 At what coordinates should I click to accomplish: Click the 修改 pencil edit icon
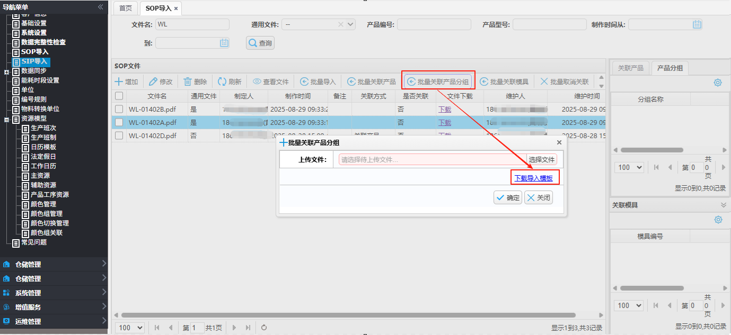tap(153, 82)
